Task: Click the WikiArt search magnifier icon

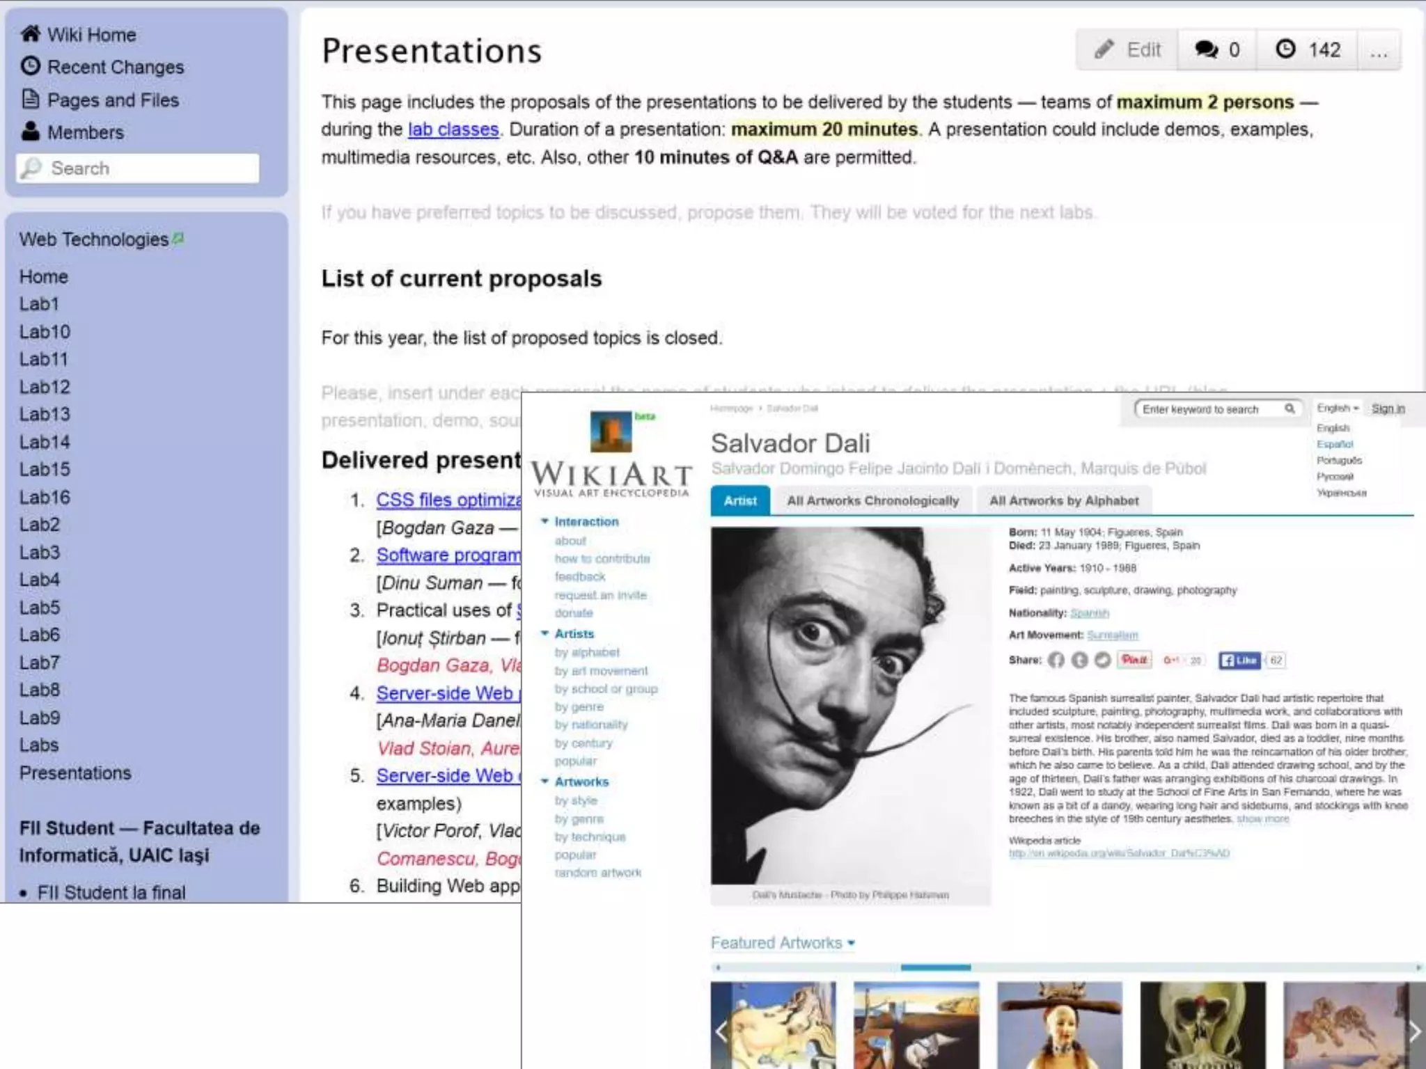Action: coord(1290,409)
